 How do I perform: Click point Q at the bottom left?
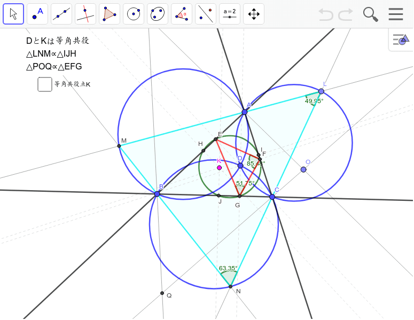(162, 293)
